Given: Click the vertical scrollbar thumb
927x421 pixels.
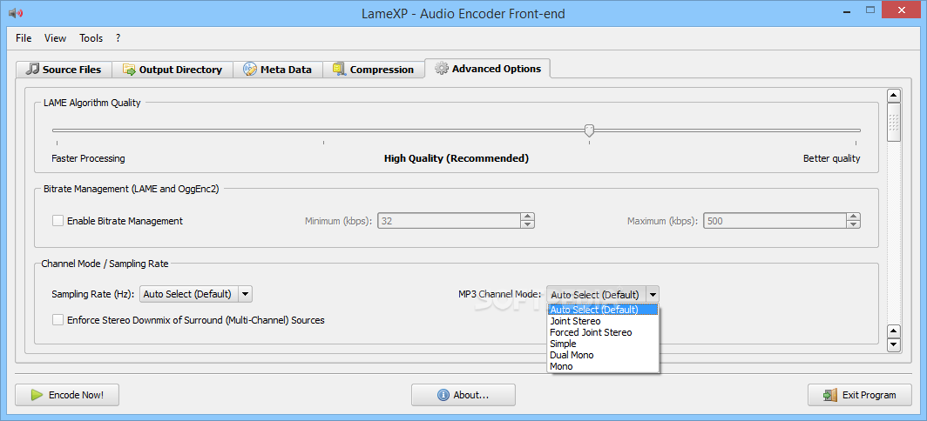Looking at the screenshot, I should [894, 123].
